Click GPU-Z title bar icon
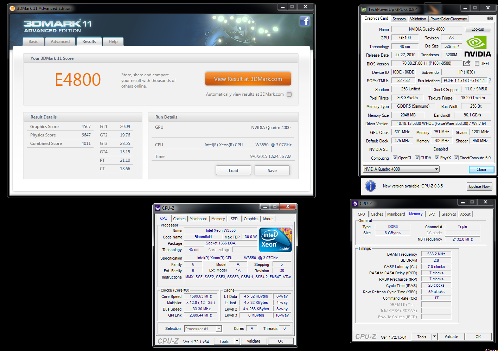The height and width of the screenshot is (351, 498). click(x=364, y=9)
